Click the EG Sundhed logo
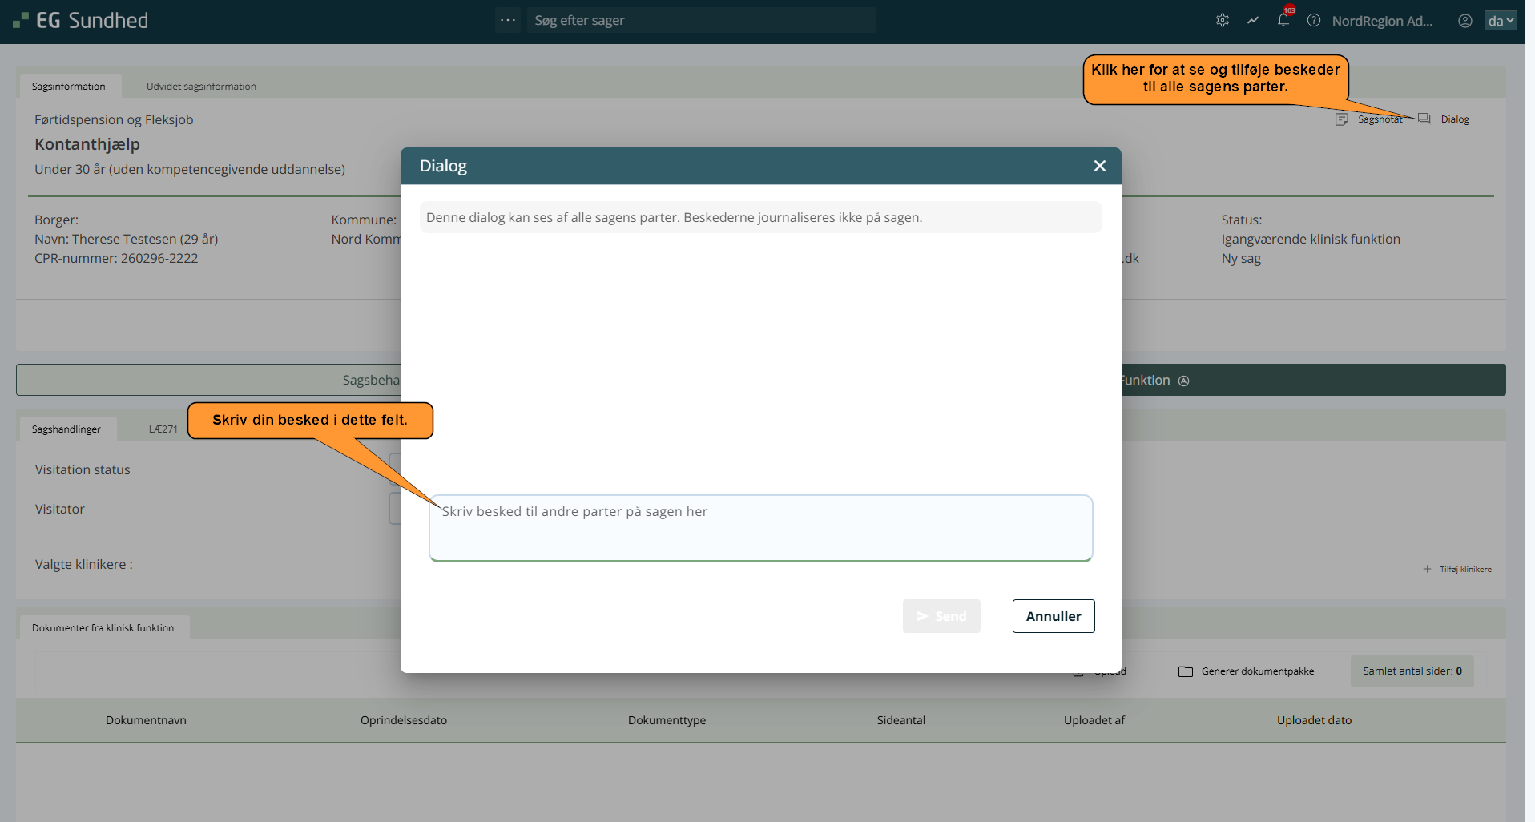 pos(81,21)
